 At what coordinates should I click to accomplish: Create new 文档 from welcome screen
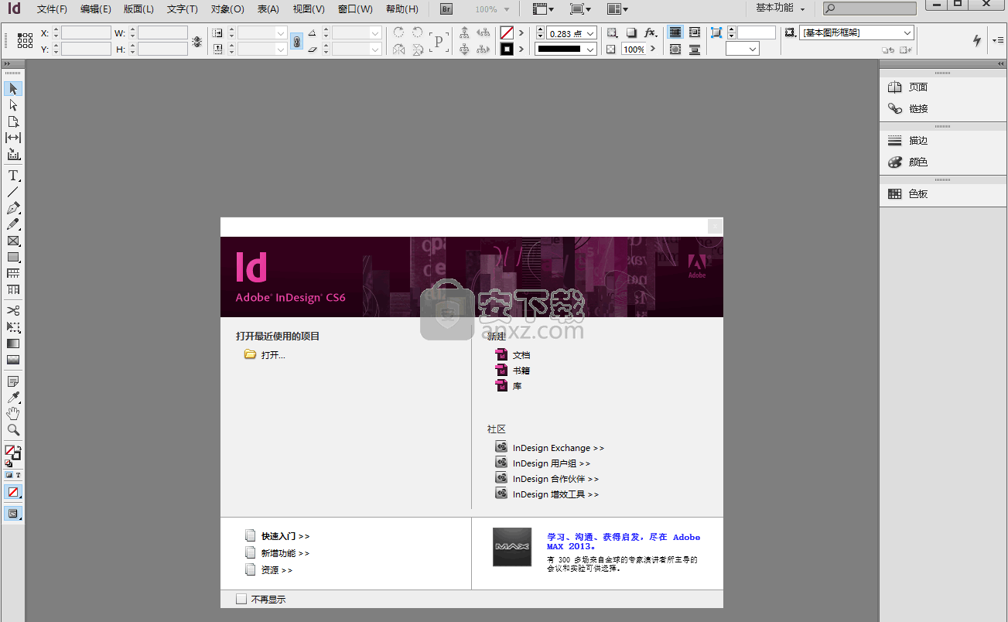click(x=521, y=355)
